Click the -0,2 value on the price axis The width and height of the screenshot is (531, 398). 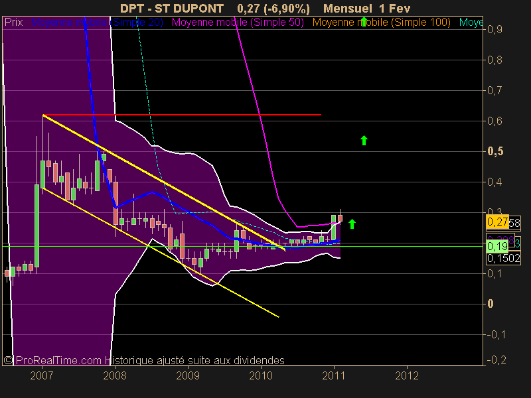tap(496, 360)
